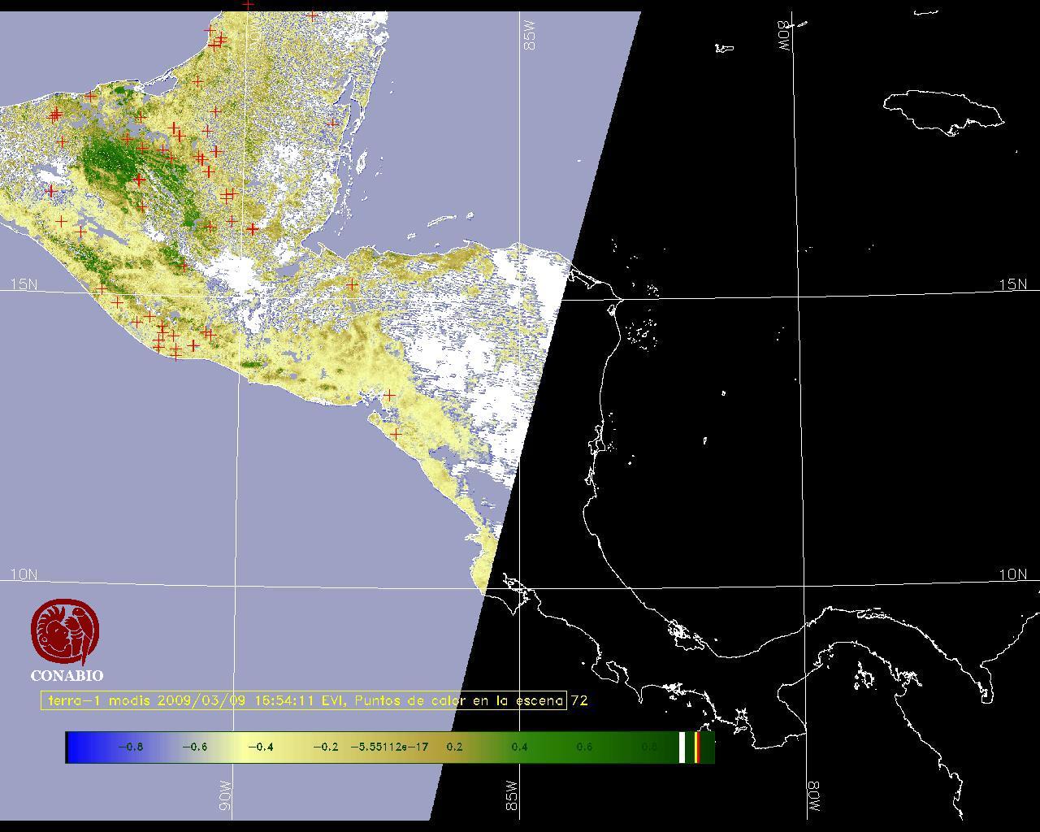Image resolution: width=1040 pixels, height=832 pixels.
Task: Click the 10N label on the black area
Action: pos(1012,574)
